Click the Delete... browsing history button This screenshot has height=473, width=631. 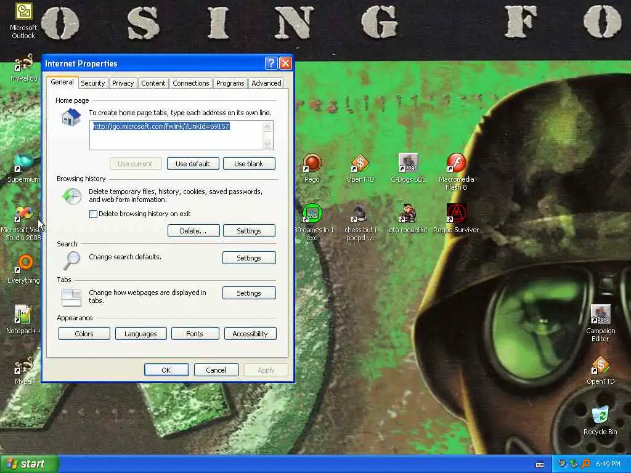[193, 231]
